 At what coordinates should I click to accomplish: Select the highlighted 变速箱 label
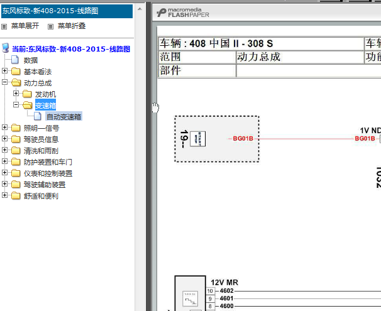click(x=45, y=106)
